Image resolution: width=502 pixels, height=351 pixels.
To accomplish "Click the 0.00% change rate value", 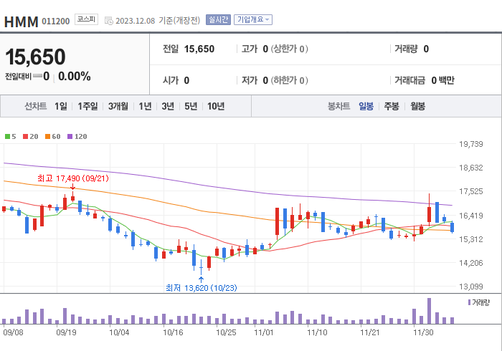I will coord(75,77).
